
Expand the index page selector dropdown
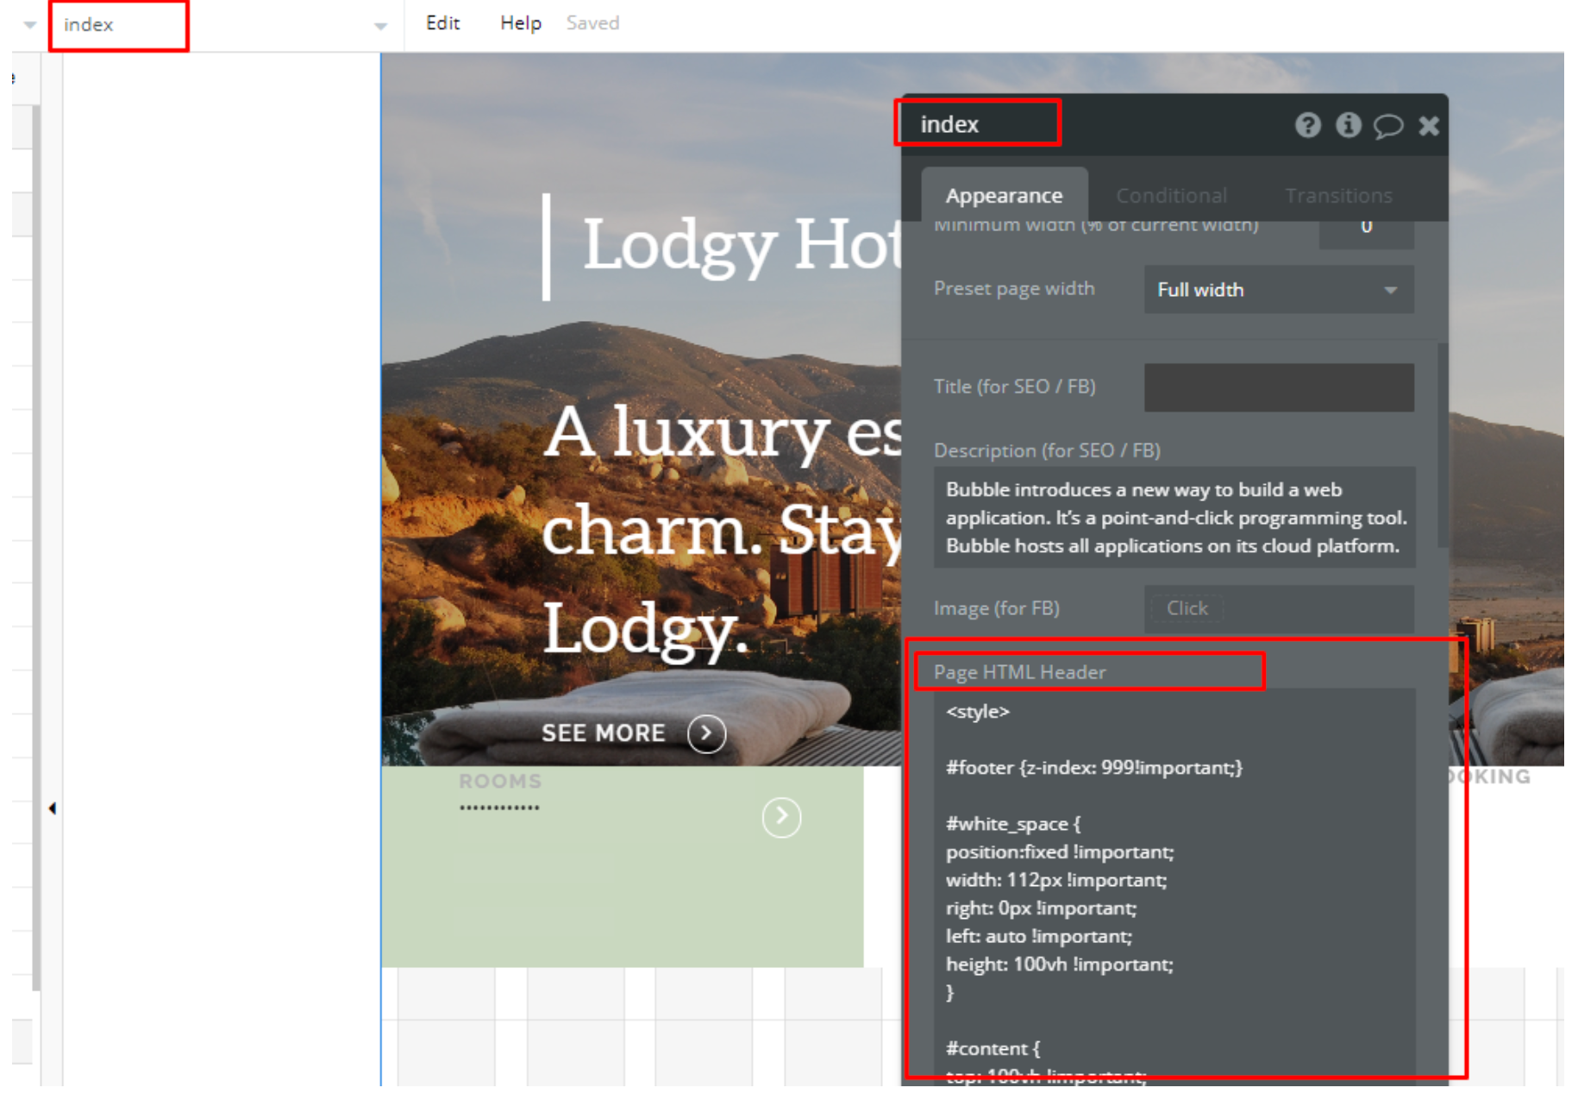380,26
